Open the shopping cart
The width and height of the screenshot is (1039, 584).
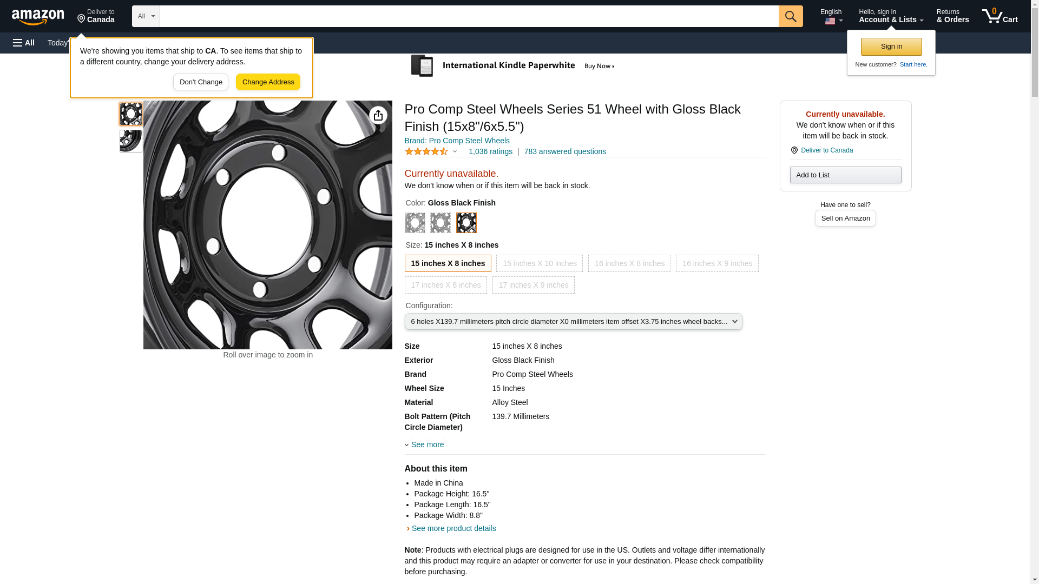pyautogui.click(x=999, y=16)
